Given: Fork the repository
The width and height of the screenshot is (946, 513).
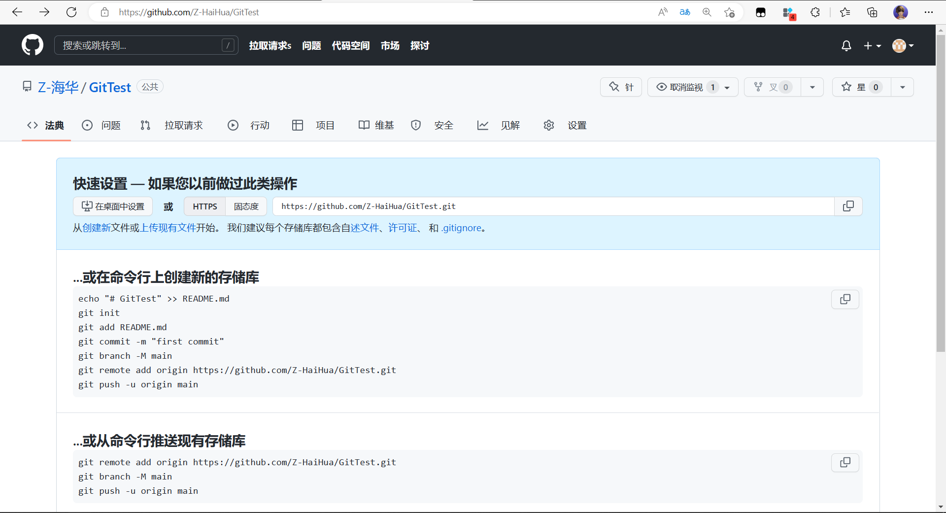Looking at the screenshot, I should pyautogui.click(x=773, y=87).
